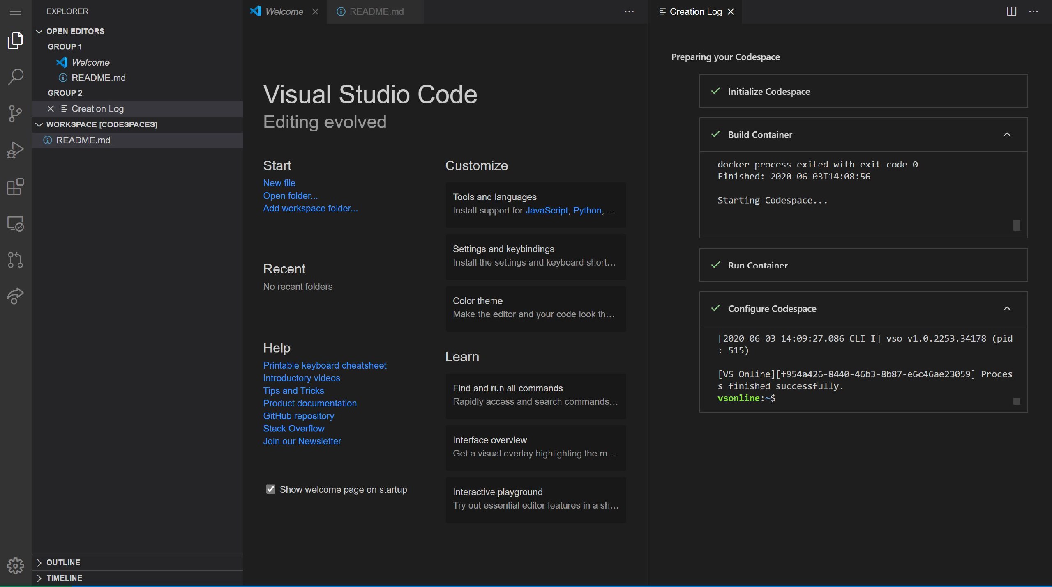Click the Build Container log scrollbar thumb
The image size is (1052, 587).
coord(1017,225)
